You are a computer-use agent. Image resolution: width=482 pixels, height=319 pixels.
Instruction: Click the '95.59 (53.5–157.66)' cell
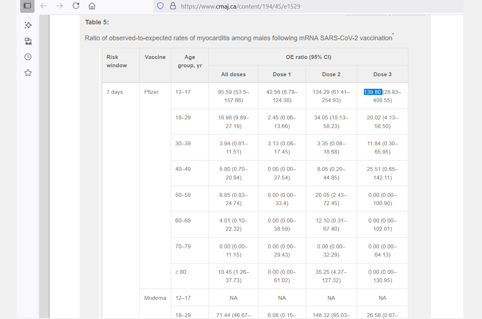pos(233,96)
